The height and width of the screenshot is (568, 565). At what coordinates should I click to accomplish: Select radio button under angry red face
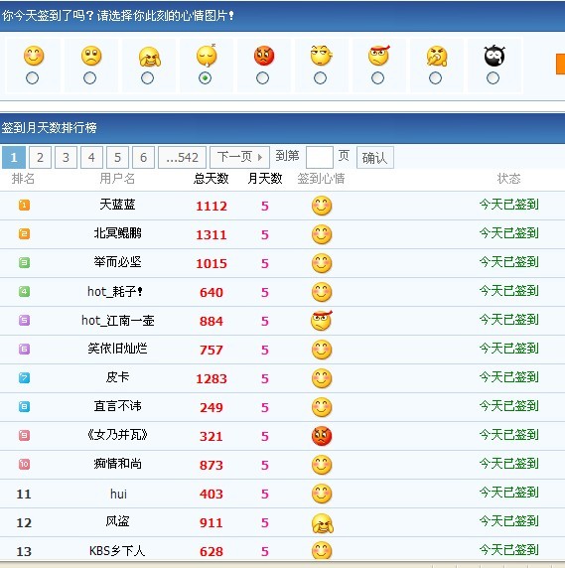coord(262,78)
